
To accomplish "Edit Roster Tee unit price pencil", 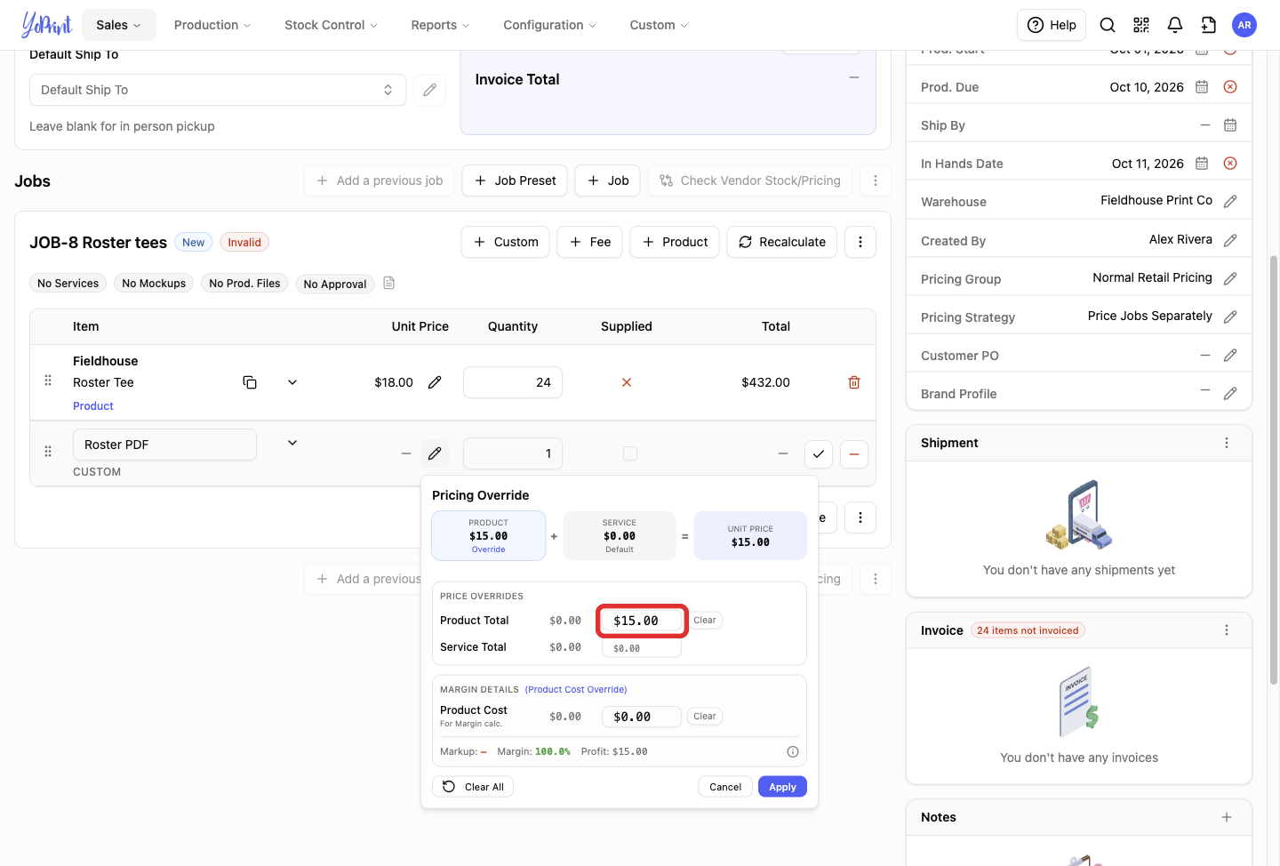I will [435, 382].
